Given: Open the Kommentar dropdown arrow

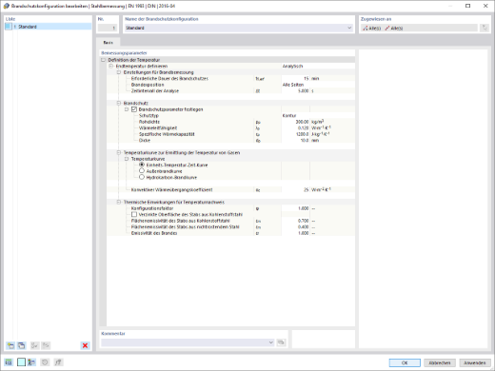Looking at the screenshot, I should pos(270,342).
